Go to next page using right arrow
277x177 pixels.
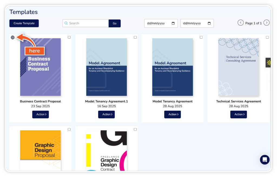click(x=266, y=23)
